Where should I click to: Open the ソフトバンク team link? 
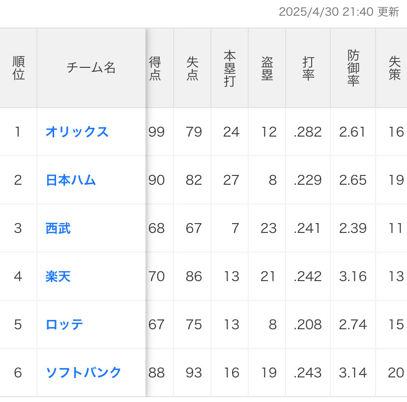point(83,373)
